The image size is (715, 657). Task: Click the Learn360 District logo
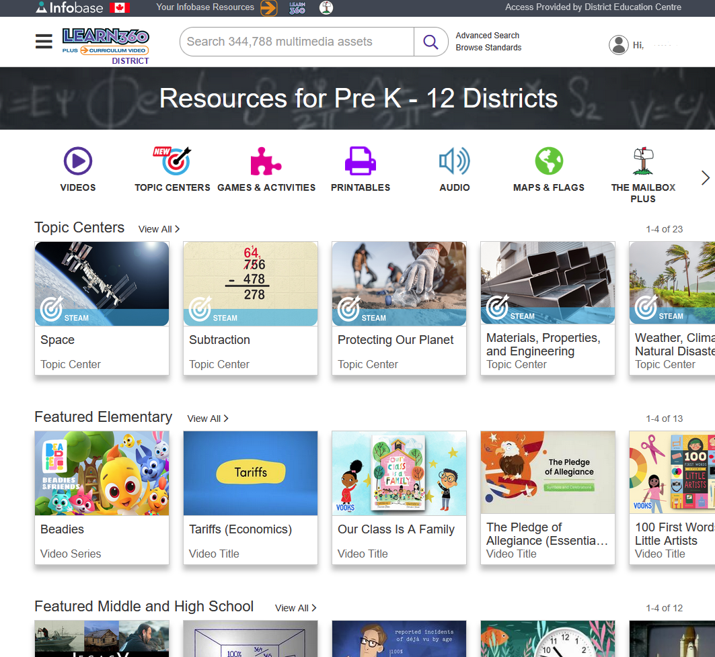(106, 46)
